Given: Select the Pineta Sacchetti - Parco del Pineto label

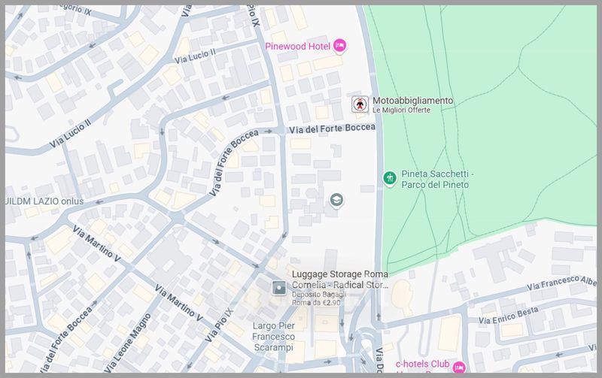Looking at the screenshot, I should [x=436, y=179].
